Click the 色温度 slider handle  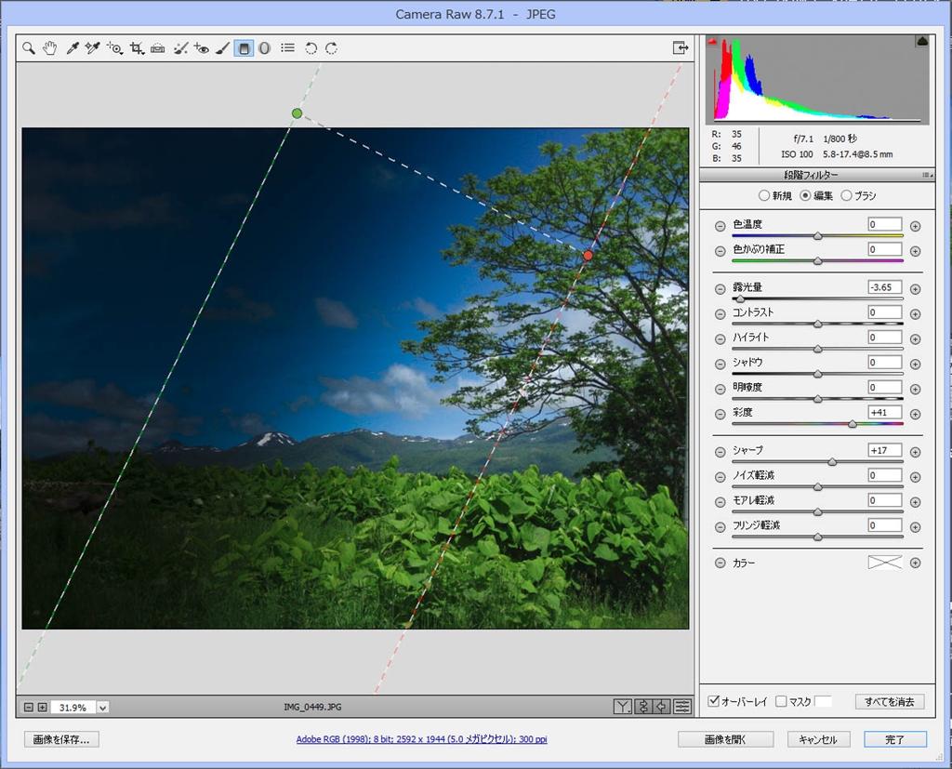(818, 235)
